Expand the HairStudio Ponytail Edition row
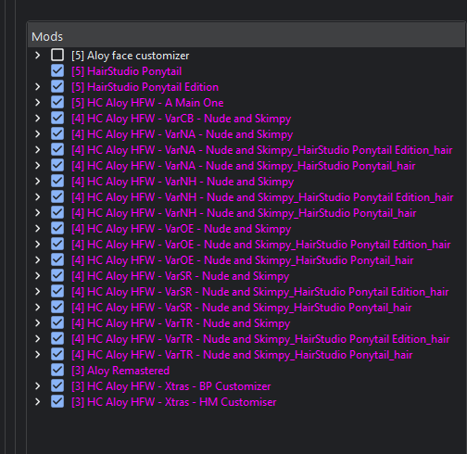This screenshot has height=454, width=467. coord(38,87)
